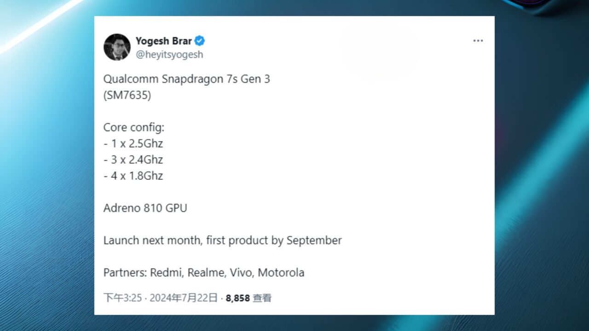The image size is (589, 331).
Task: Click the blue verified badge
Action: [200, 41]
